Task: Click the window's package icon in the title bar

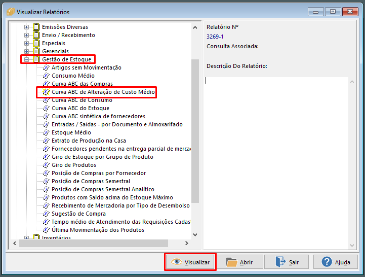Action: pyautogui.click(x=11, y=12)
